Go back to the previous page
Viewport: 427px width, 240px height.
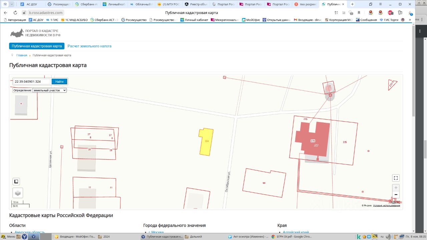[5, 13]
